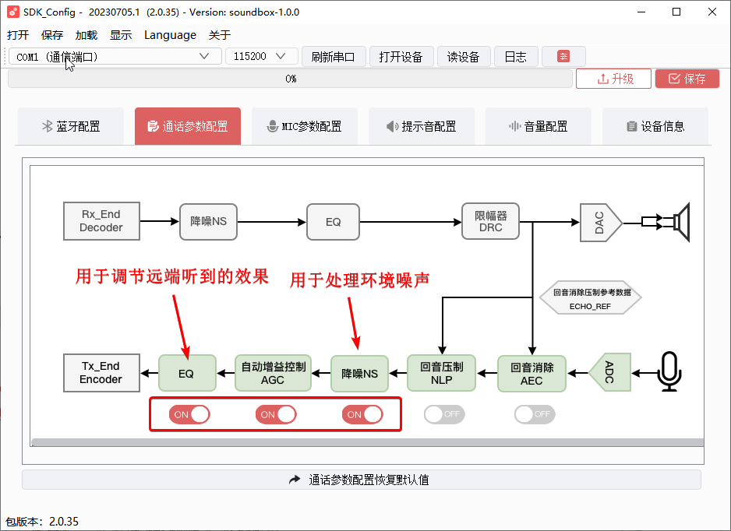Screen dimensions: 731x531
Task: Open the 打开 menu
Action: (18, 35)
